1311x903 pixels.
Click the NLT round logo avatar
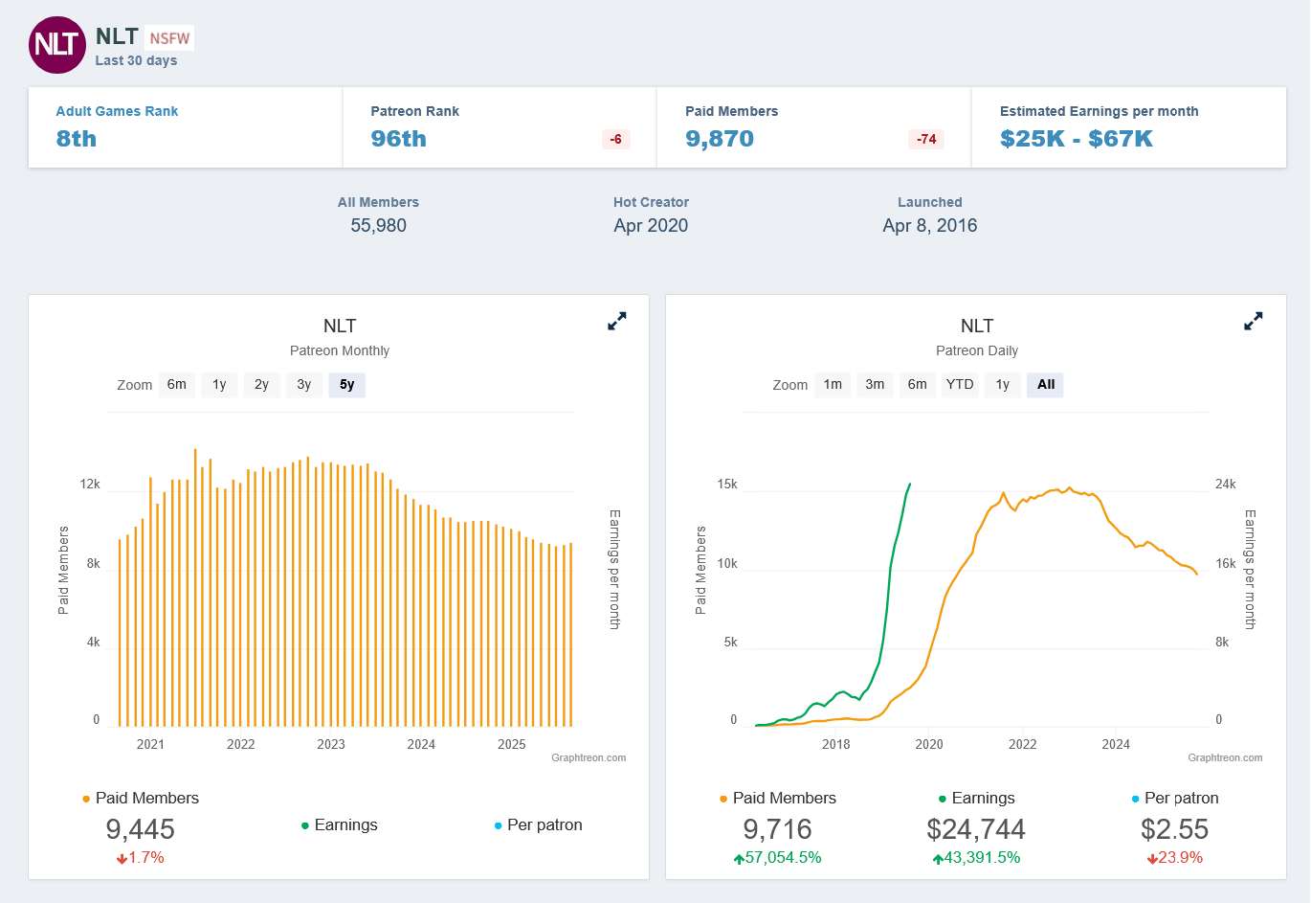click(57, 45)
